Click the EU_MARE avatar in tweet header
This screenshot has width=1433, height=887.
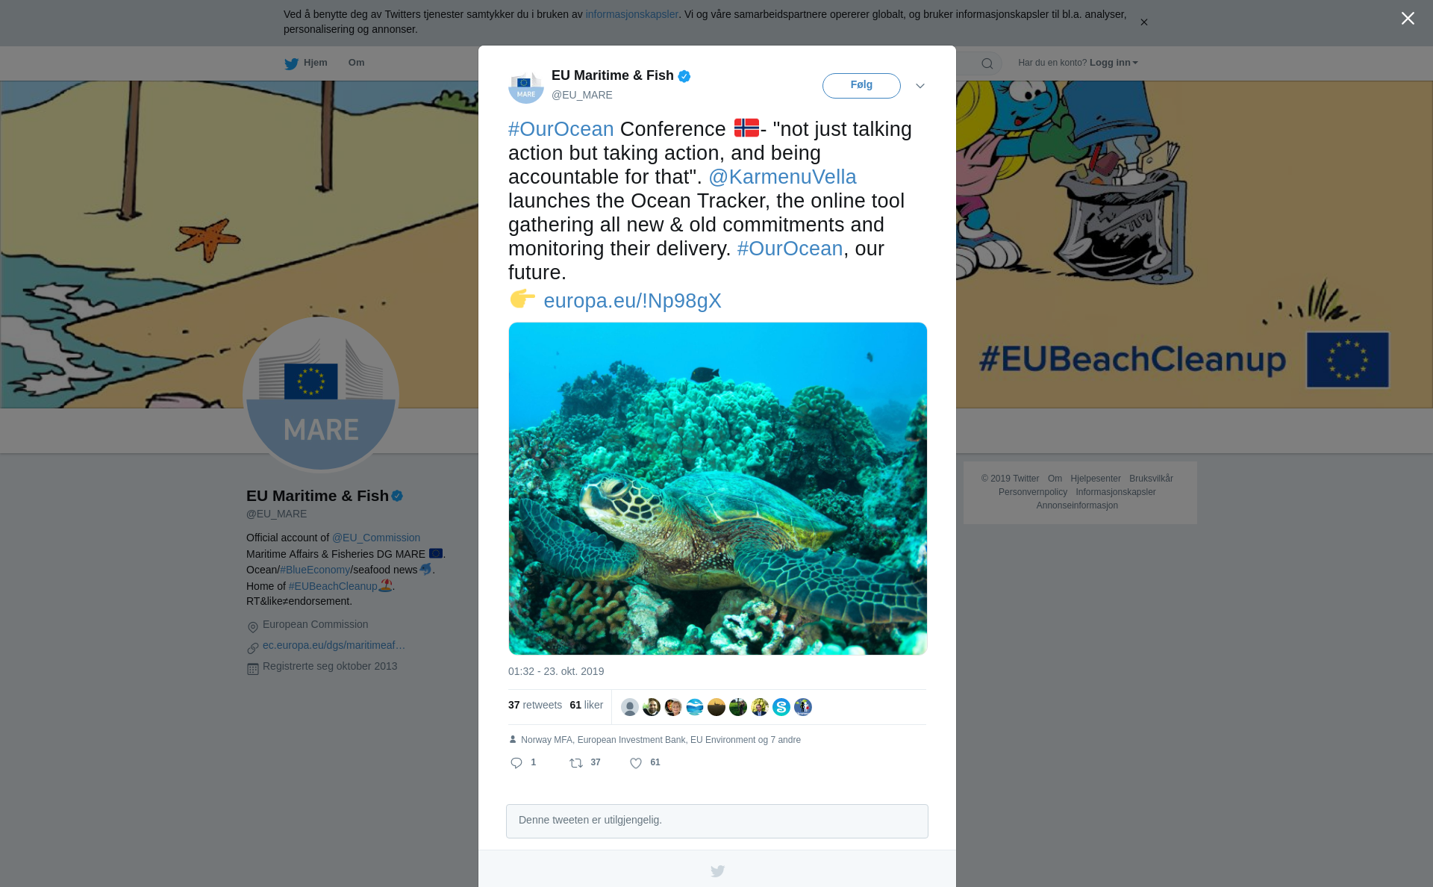pos(526,85)
